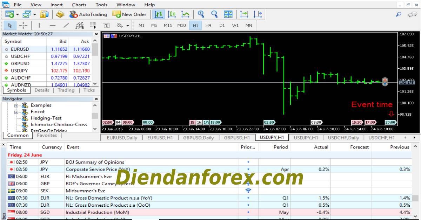Click the 09:30 event marker on chart
421x220 pixels.
(316, 122)
